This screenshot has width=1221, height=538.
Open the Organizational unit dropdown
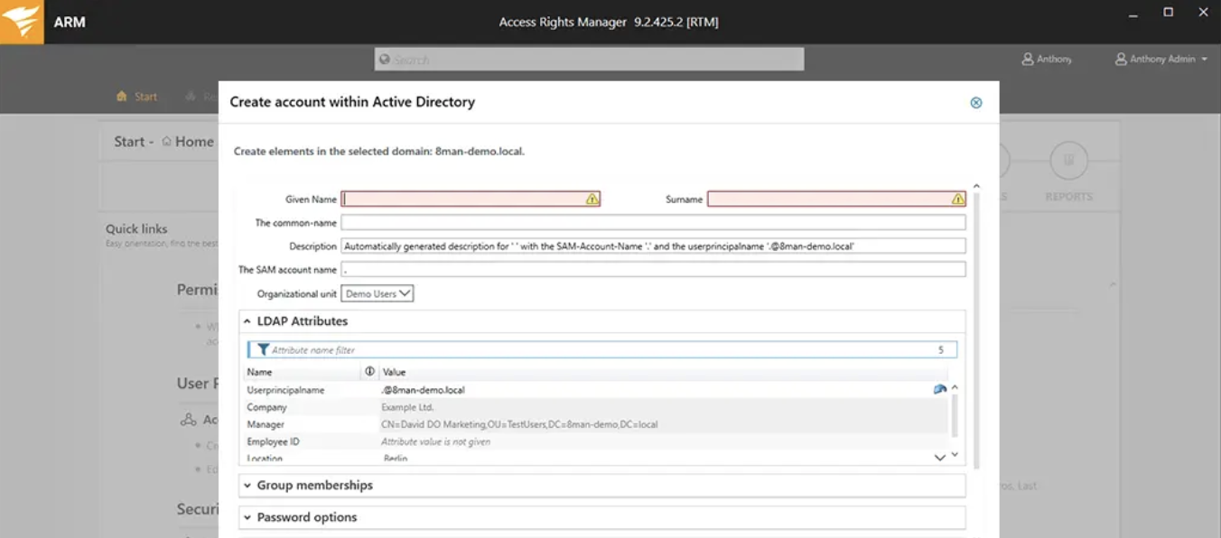[377, 293]
